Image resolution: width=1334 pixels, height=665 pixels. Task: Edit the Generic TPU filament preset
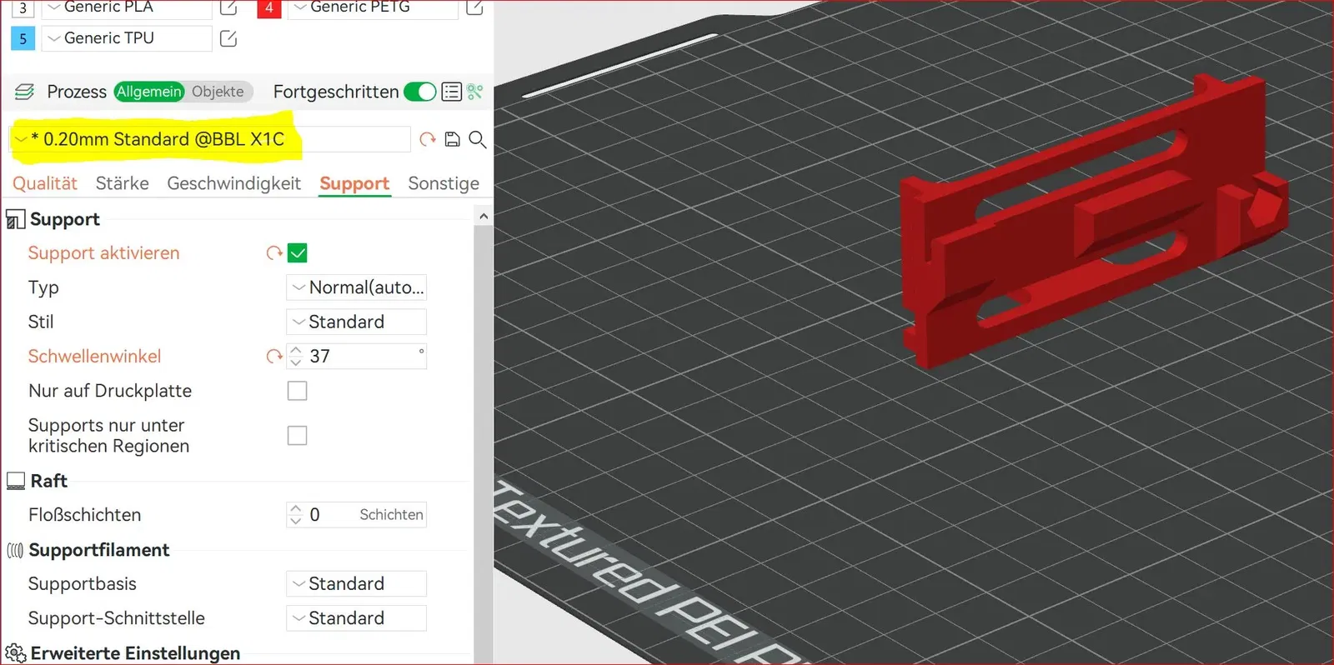228,38
